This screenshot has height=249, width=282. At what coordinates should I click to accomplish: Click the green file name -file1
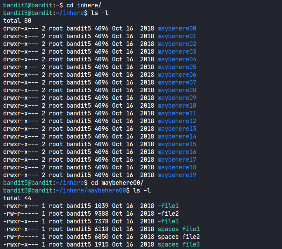click(168, 206)
